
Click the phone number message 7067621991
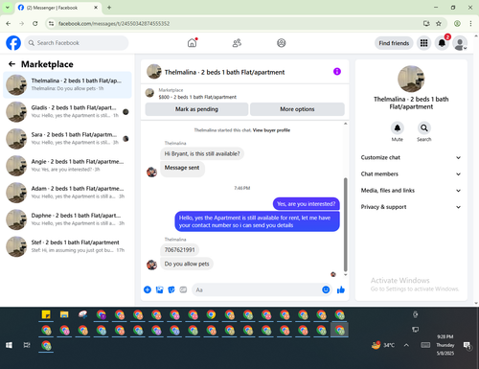(x=179, y=250)
